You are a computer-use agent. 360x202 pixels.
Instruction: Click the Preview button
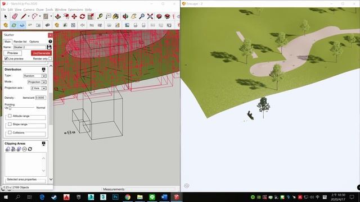(x=12, y=53)
